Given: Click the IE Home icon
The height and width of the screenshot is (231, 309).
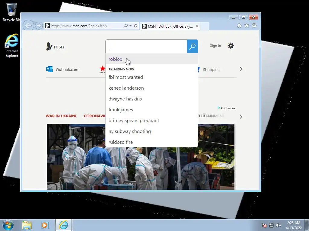Looking at the screenshot, I should 239,26.
